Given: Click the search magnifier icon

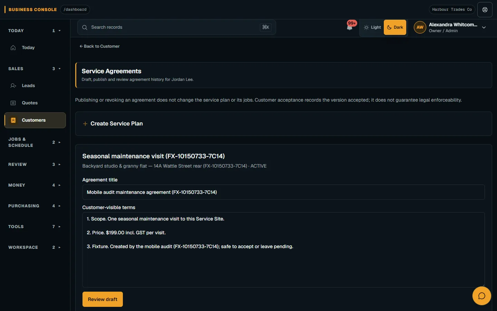Looking at the screenshot, I should 85,27.
